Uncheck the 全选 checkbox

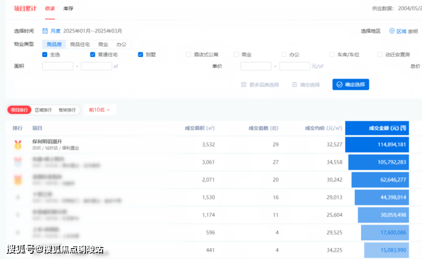(x=45, y=55)
